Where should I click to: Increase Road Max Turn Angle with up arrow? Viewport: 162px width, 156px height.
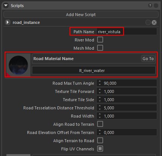click(x=100, y=81)
